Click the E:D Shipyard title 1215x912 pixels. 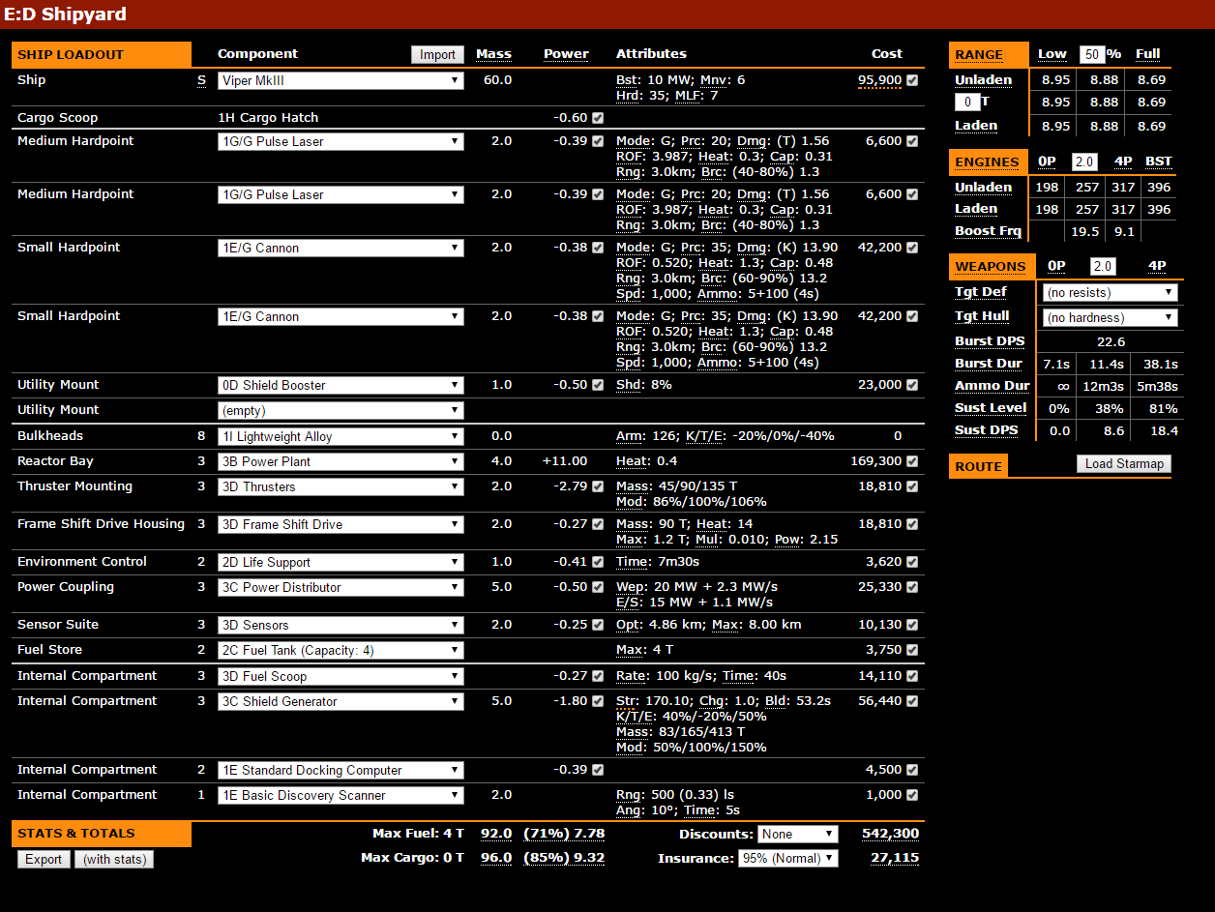click(x=66, y=15)
